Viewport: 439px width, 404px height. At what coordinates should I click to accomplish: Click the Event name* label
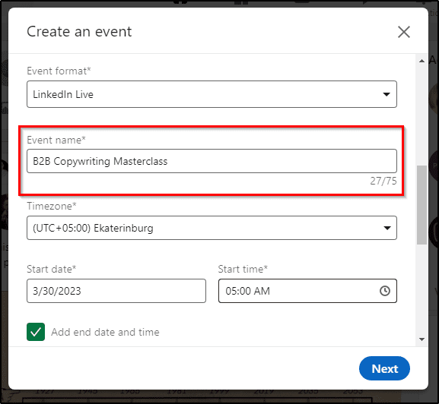pyautogui.click(x=56, y=140)
